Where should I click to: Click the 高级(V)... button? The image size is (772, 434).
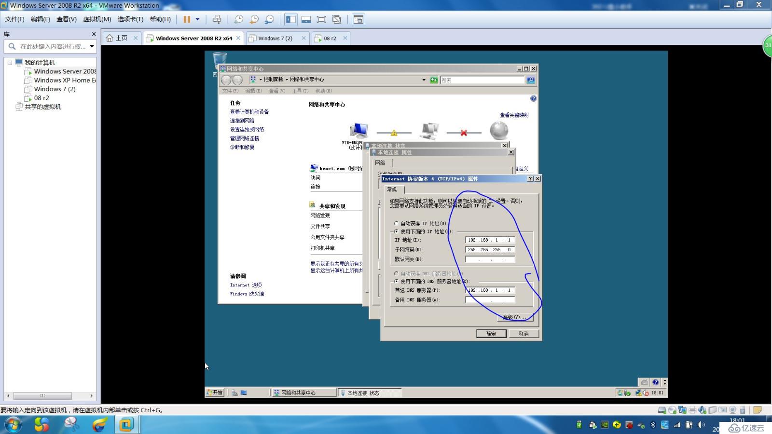click(x=515, y=317)
